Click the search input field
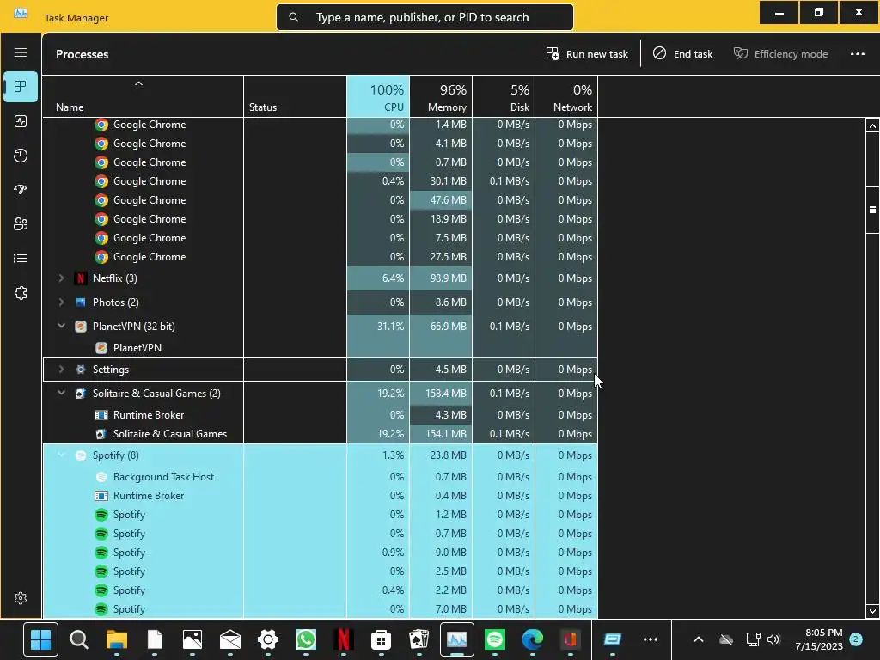880x660 pixels. pyautogui.click(x=425, y=17)
